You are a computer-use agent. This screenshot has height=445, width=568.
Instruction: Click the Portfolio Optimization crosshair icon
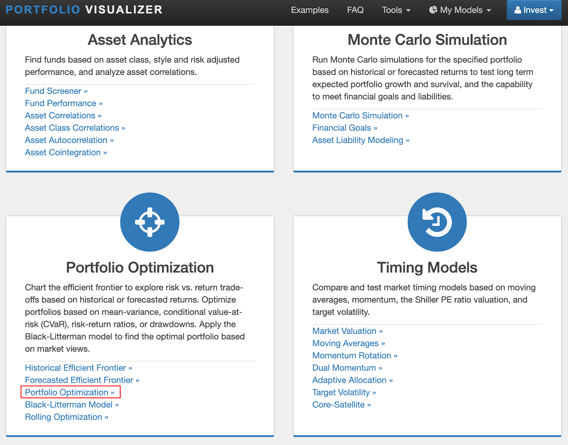(150, 222)
